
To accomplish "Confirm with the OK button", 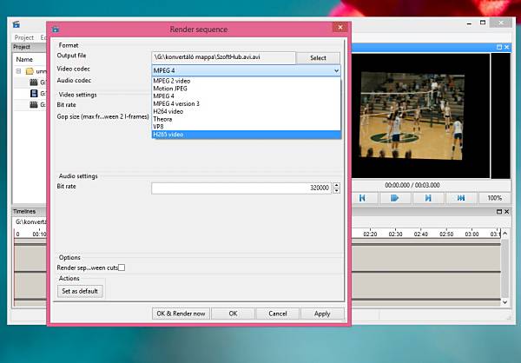I will 233,313.
